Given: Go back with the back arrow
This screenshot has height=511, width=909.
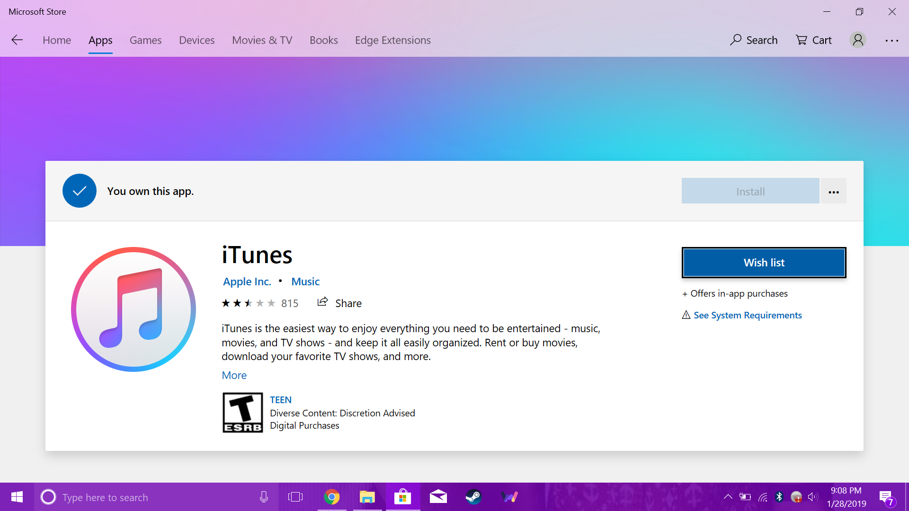Looking at the screenshot, I should pyautogui.click(x=17, y=40).
